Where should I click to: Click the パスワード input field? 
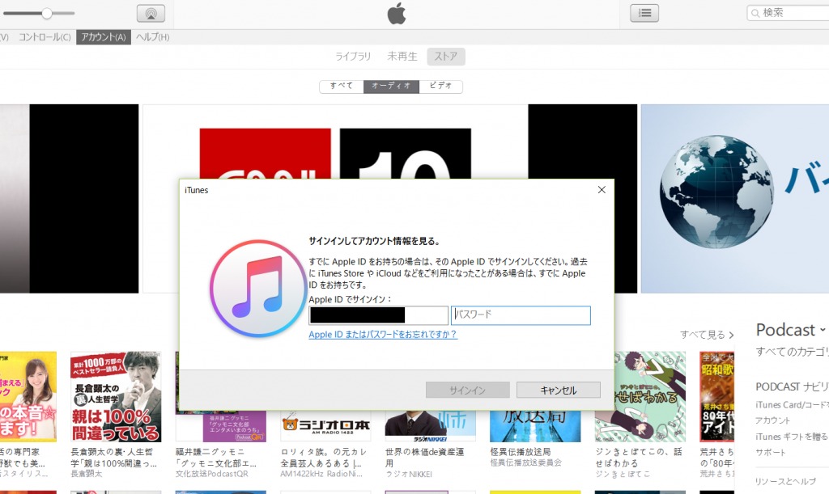click(x=521, y=315)
